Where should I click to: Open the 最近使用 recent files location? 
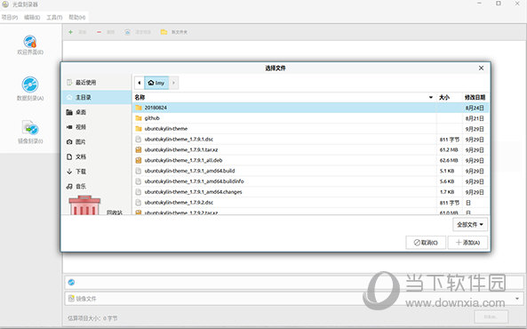[97, 83]
